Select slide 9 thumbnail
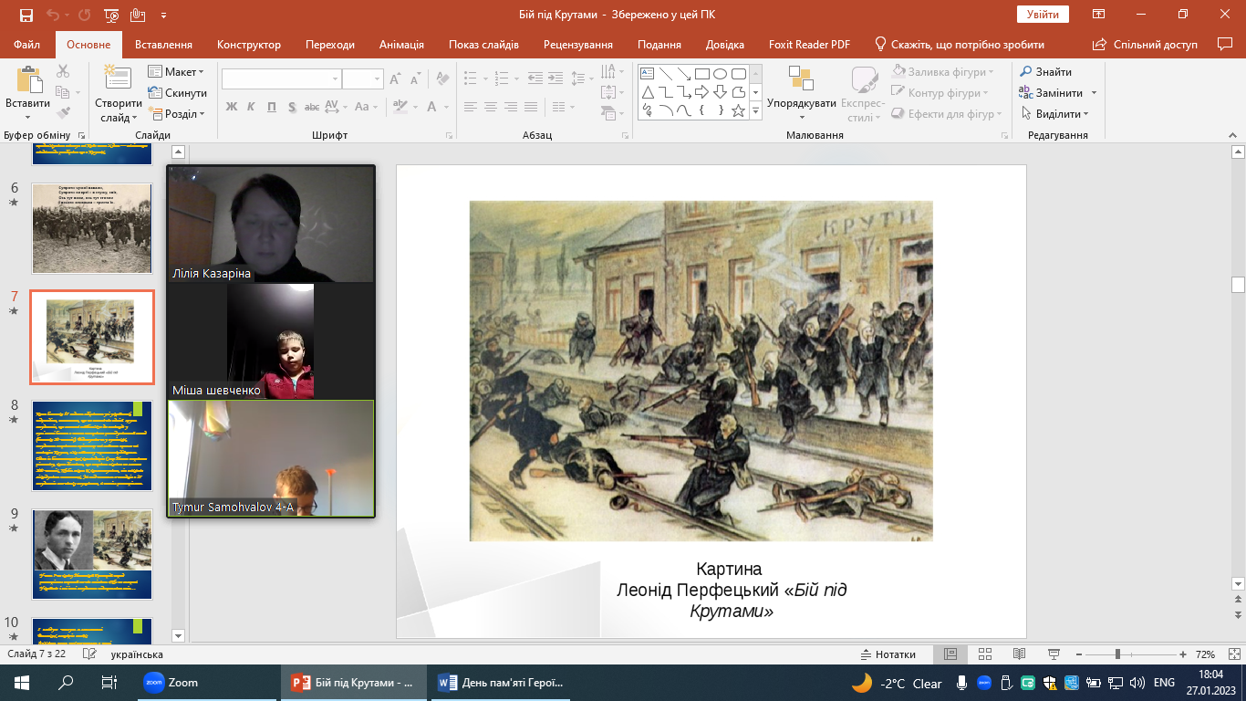1246x701 pixels. [92, 554]
